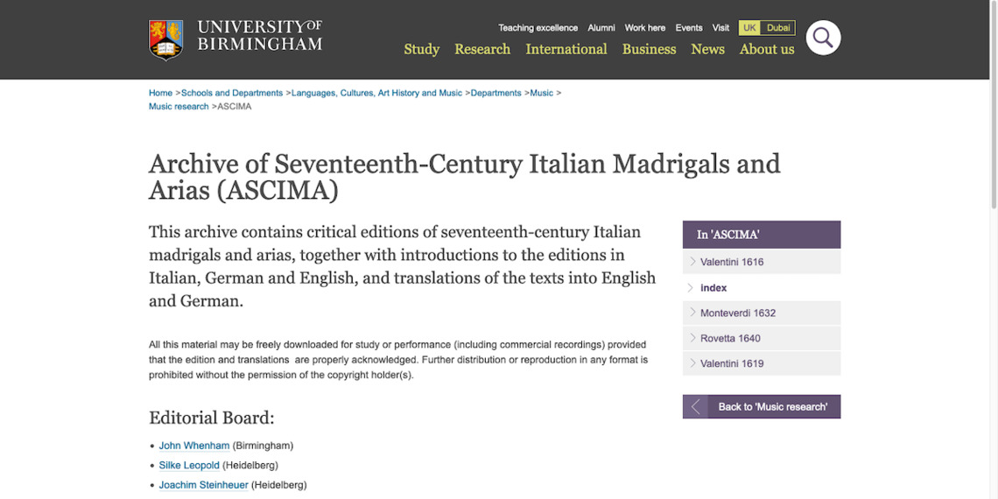Image resolution: width=998 pixels, height=499 pixels.
Task: Click the chevron next to index item
Action: (691, 287)
